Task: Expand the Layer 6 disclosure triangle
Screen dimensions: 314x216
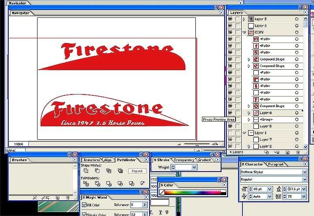Action: 249,113
